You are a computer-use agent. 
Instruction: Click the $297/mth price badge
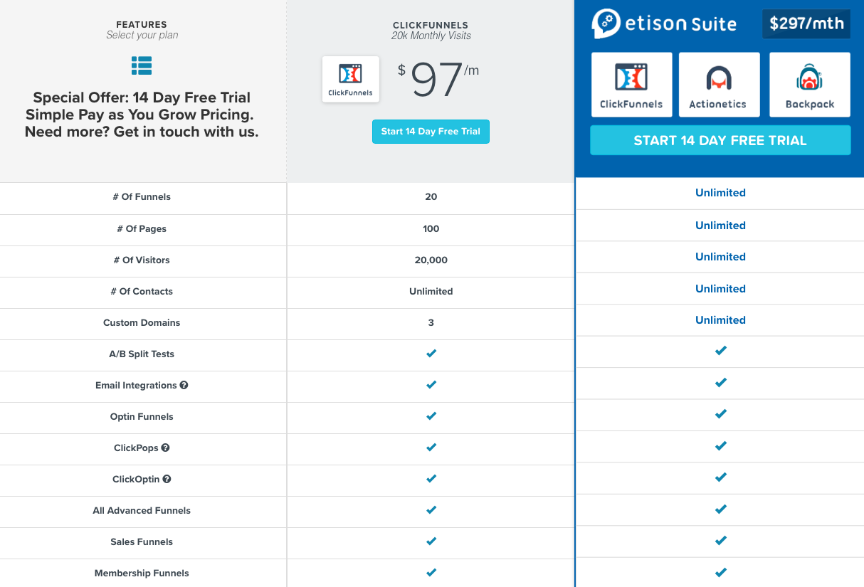806,23
